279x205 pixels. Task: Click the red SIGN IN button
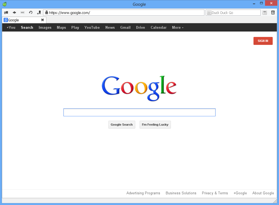pyautogui.click(x=263, y=41)
